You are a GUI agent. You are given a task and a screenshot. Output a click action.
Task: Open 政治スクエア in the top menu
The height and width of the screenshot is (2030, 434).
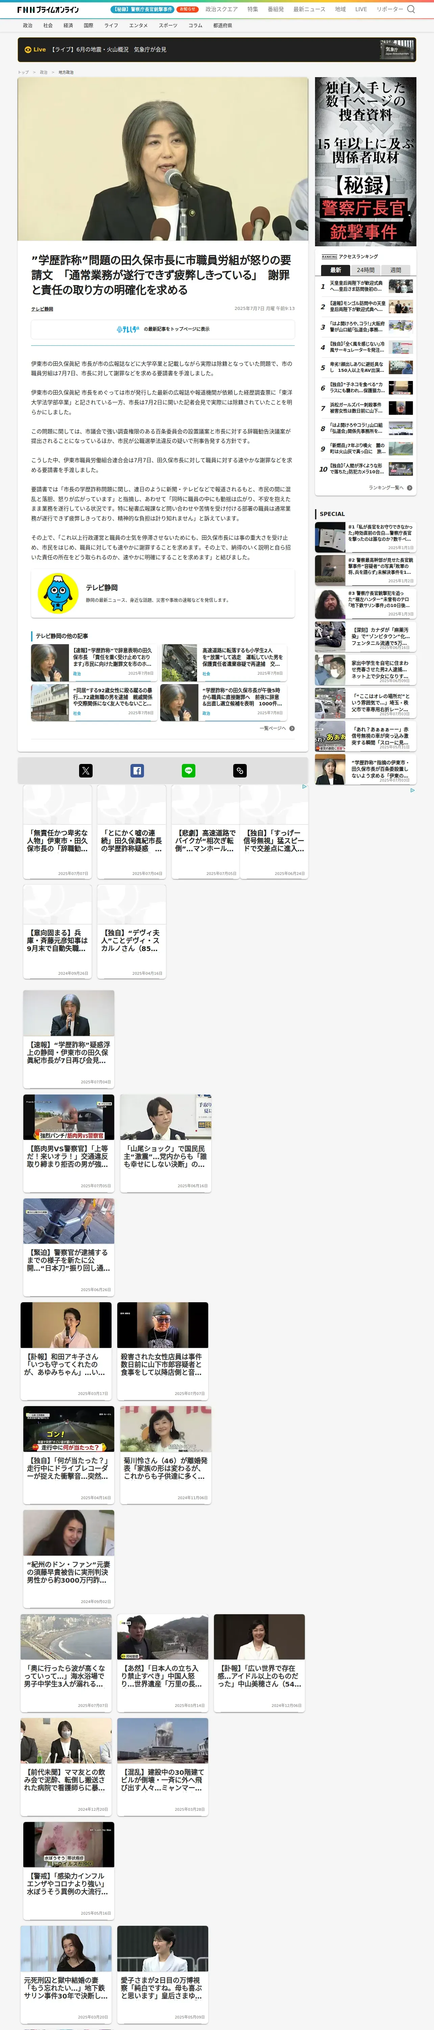[x=221, y=9]
